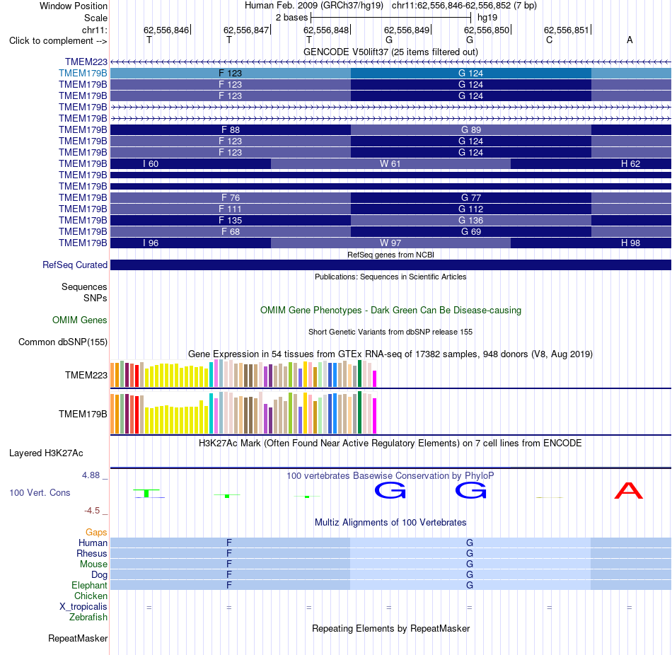Image resolution: width=672 pixels, height=655 pixels.
Task: Click the 'Common dbSNP(155)' label
Action: click(63, 342)
